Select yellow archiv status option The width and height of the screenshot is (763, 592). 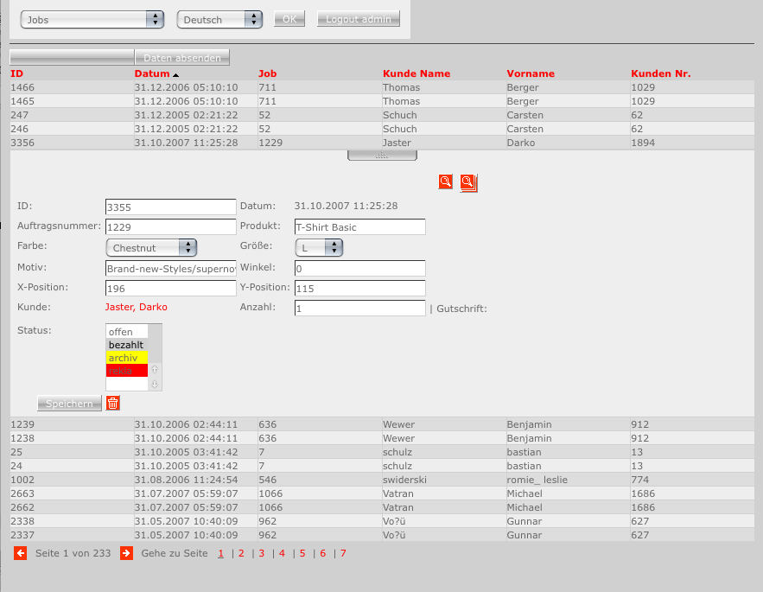click(126, 357)
